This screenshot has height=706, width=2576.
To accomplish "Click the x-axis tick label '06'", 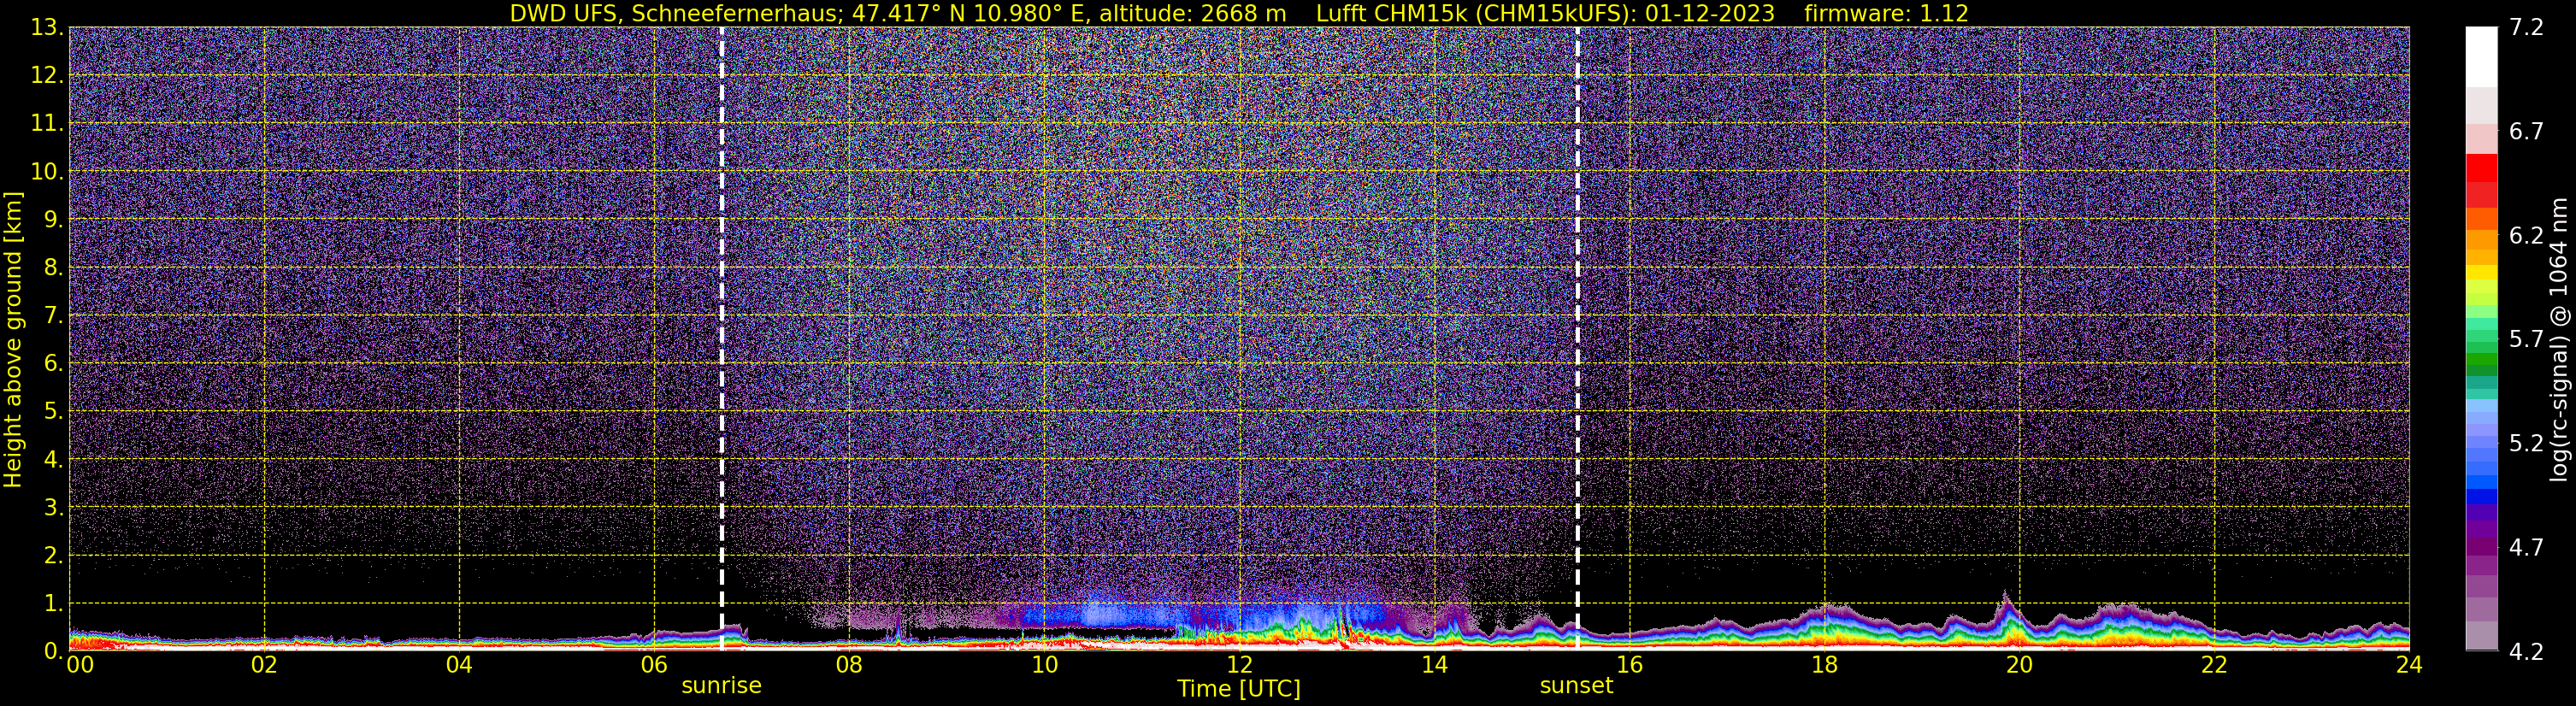I will pos(654,665).
